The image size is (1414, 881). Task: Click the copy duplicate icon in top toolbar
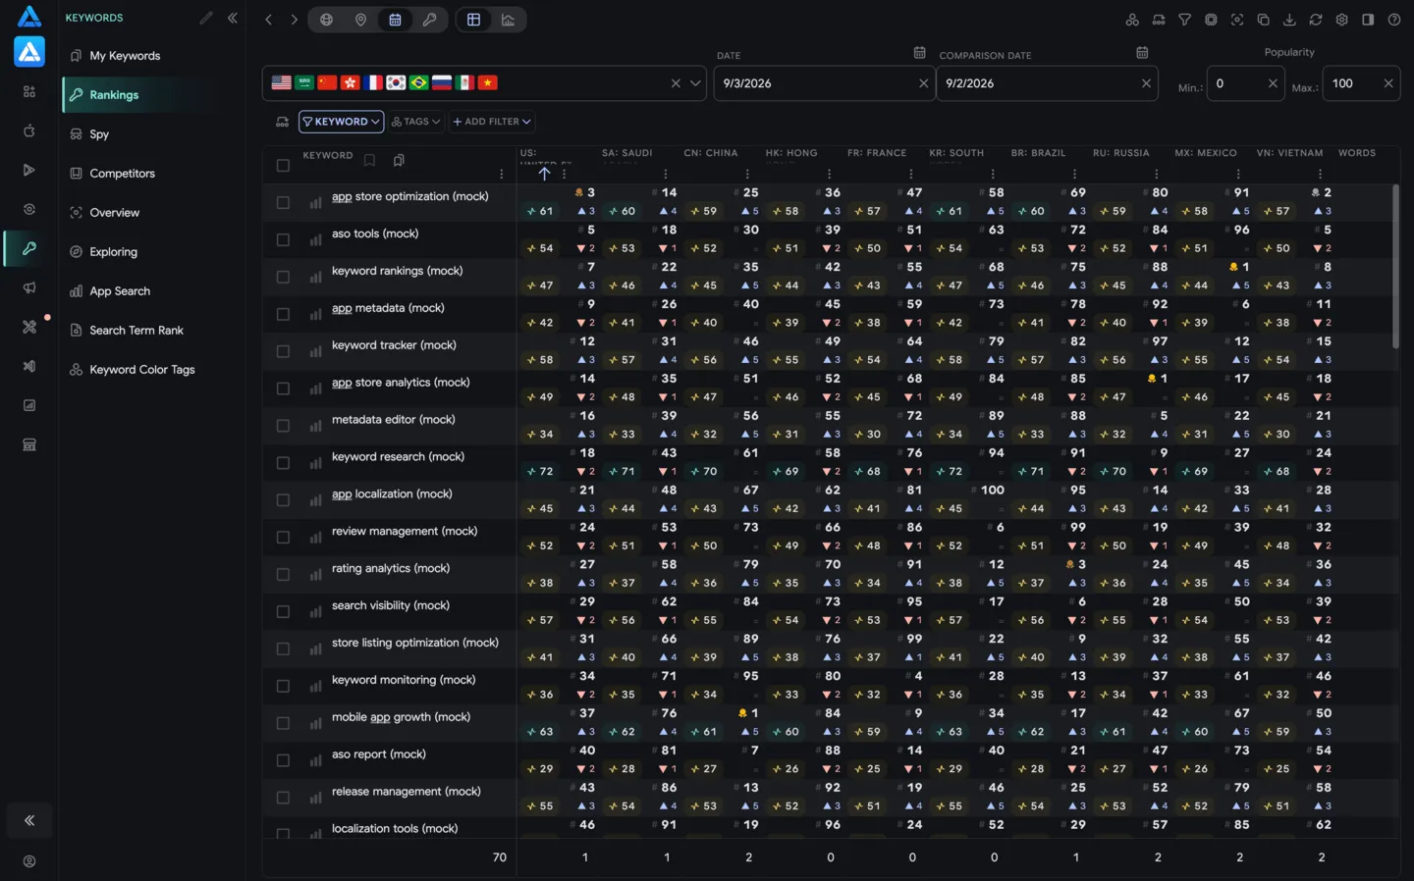pyautogui.click(x=1264, y=20)
